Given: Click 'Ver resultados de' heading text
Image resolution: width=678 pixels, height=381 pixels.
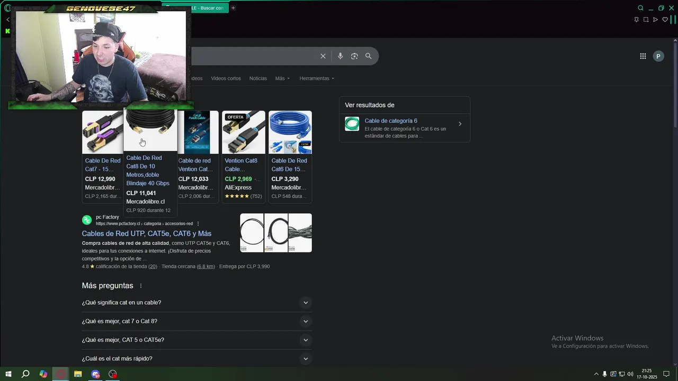Looking at the screenshot, I should [370, 105].
